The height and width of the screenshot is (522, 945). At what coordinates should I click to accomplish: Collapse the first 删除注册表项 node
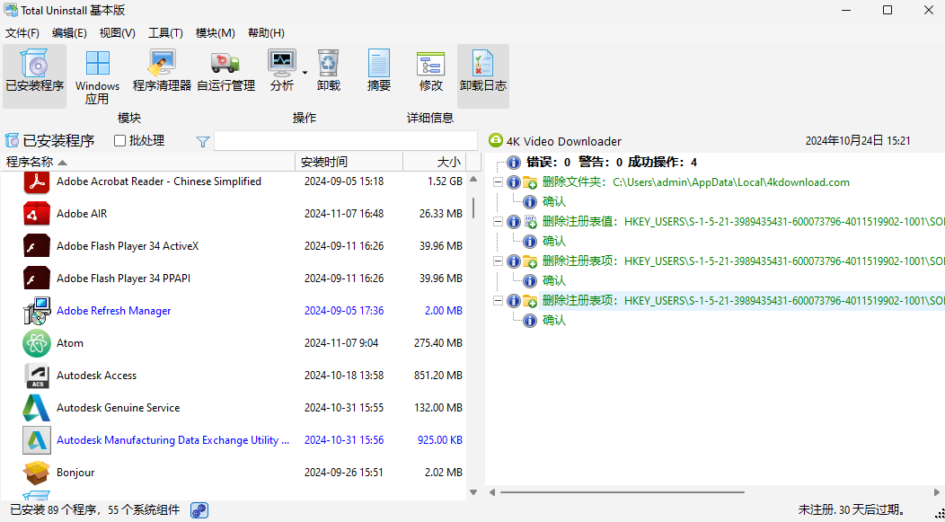click(x=498, y=261)
